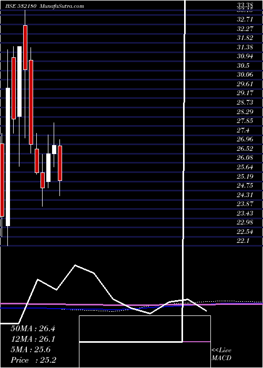Viewport: 263px width, 368px height.
Task: Click the 25.64 price axis label
Action: [245, 167]
